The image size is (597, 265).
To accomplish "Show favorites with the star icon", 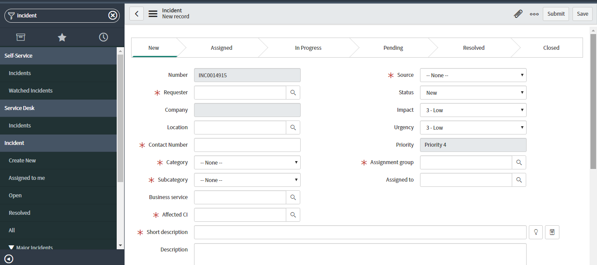I will (62, 38).
